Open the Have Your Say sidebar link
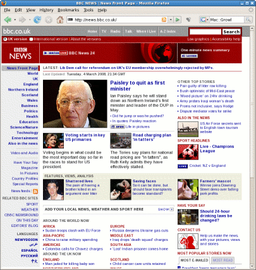256x270 pixels. click(26, 163)
